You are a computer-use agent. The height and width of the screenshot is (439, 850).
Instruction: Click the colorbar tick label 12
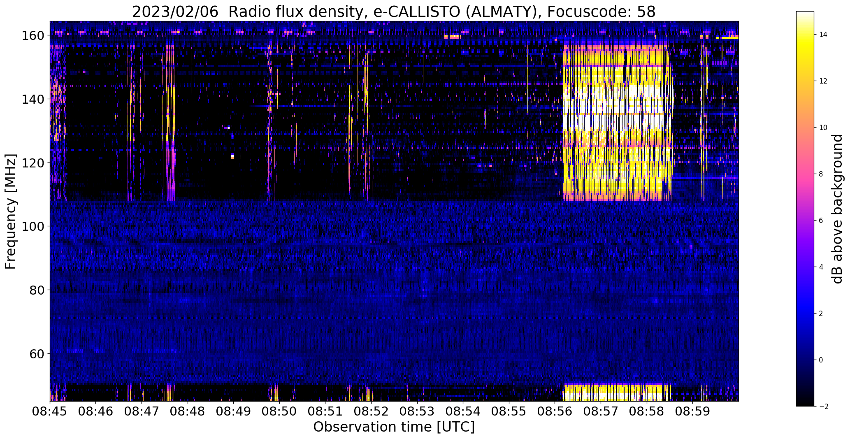tap(823, 81)
